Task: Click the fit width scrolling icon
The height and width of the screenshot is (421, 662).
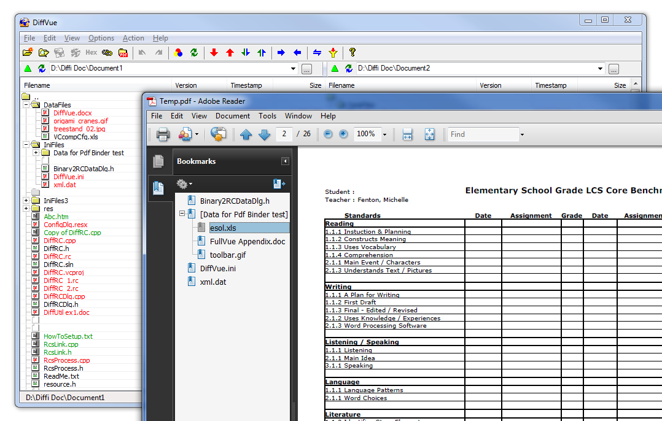Action: (407, 134)
